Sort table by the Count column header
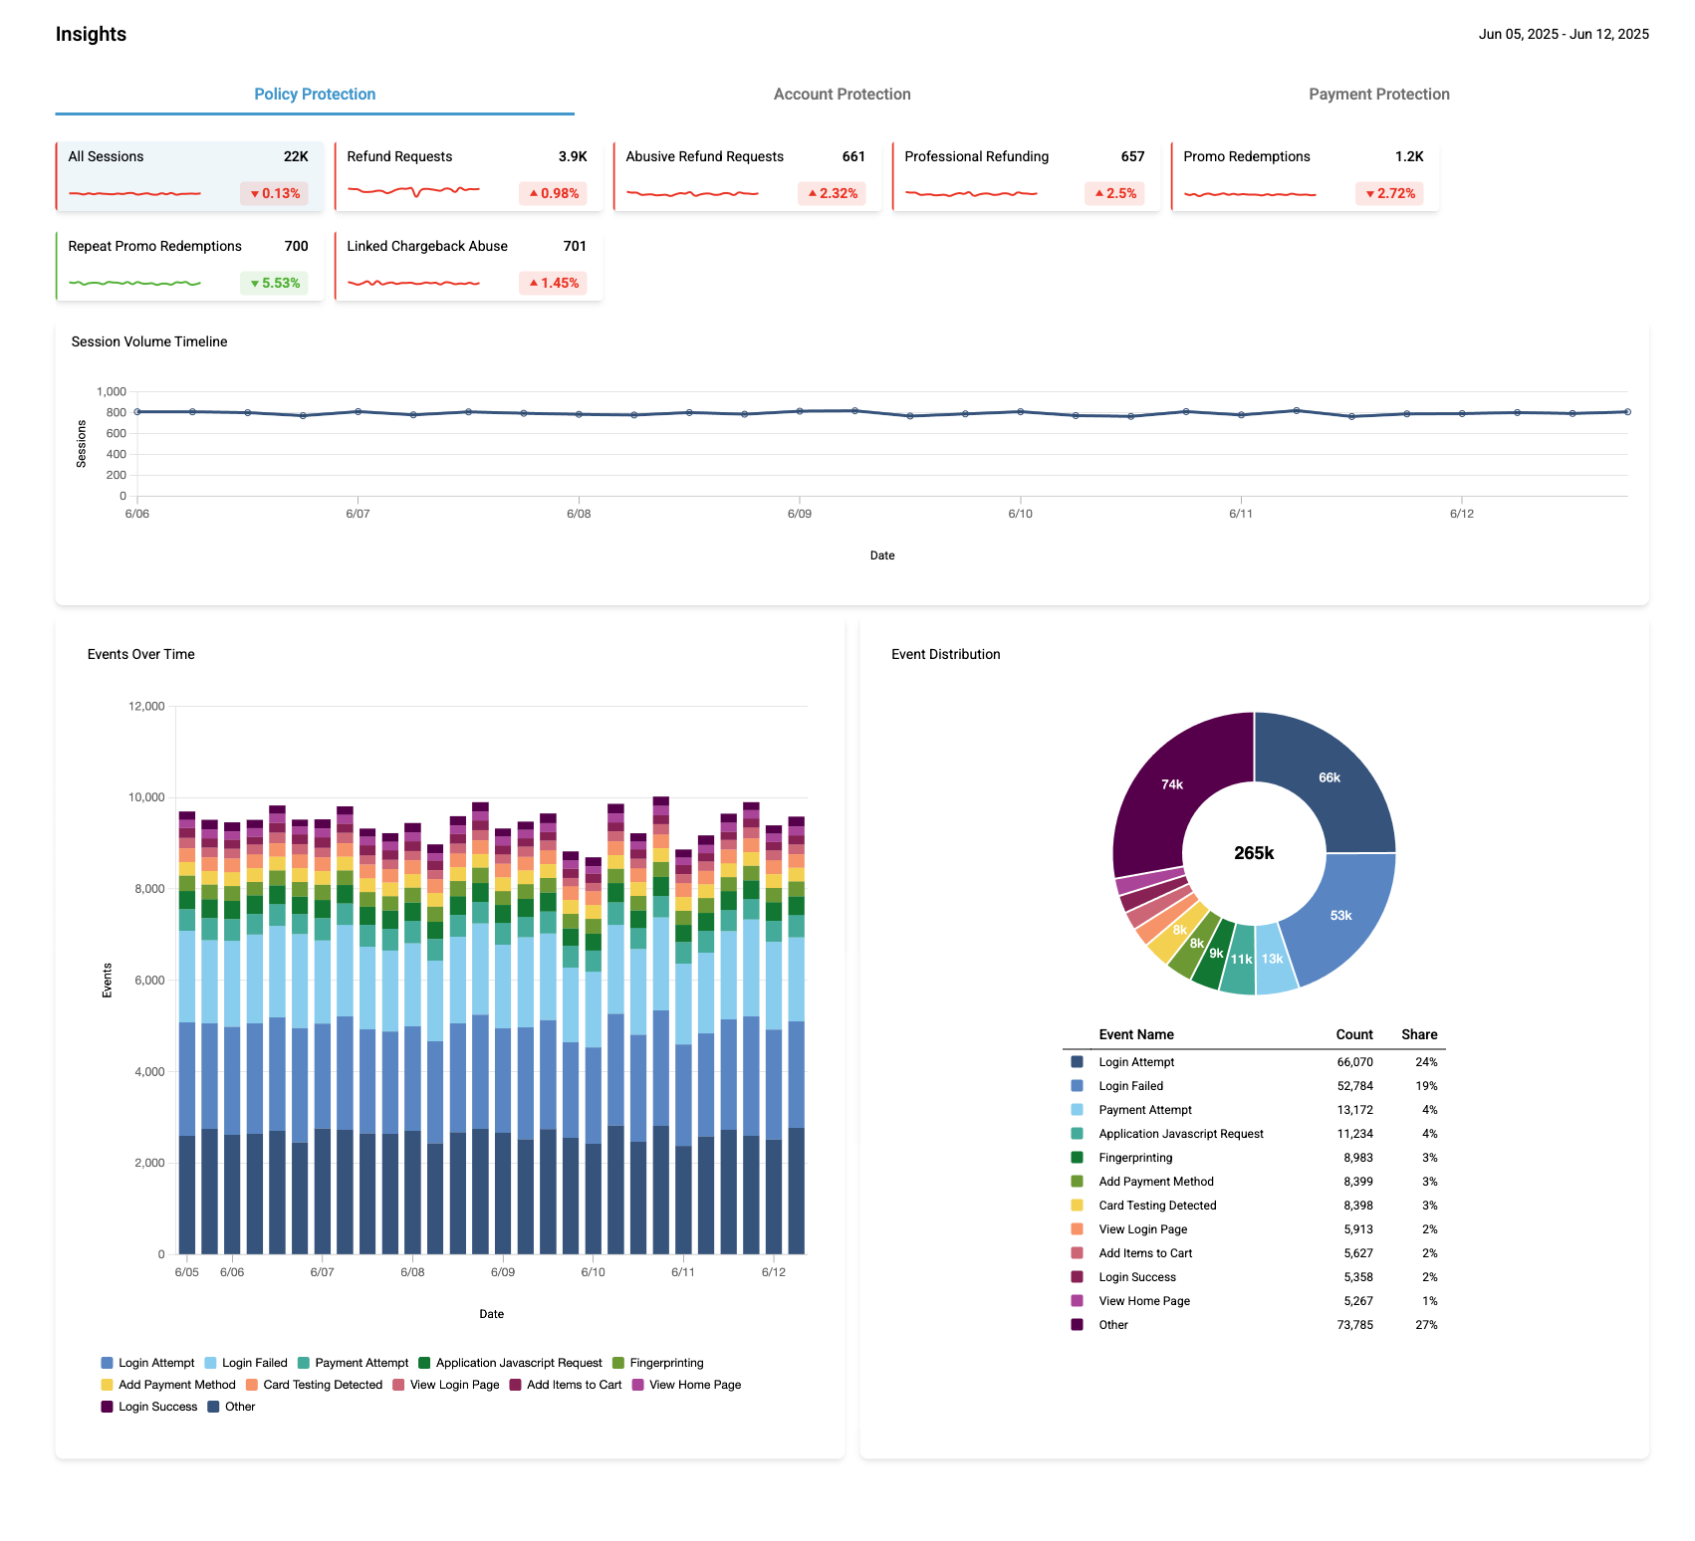The height and width of the screenshot is (1541, 1695). [1353, 1034]
